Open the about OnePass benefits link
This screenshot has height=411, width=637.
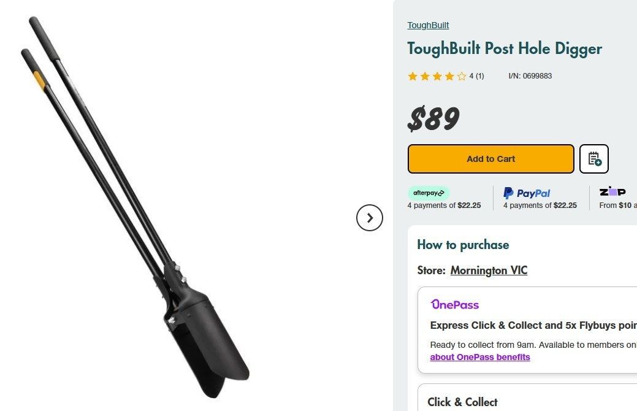pos(480,357)
